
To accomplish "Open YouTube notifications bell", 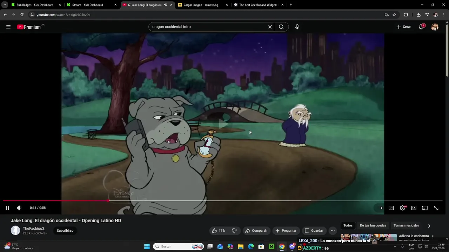I will pos(421,27).
